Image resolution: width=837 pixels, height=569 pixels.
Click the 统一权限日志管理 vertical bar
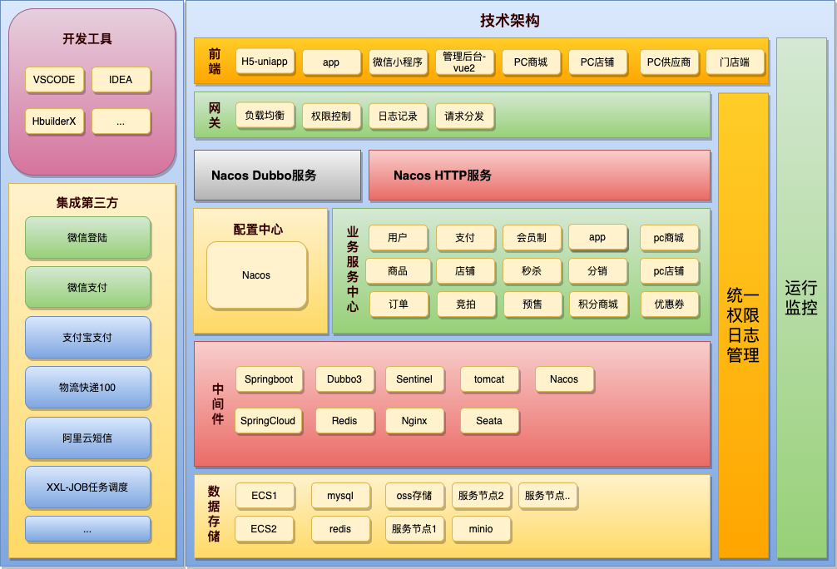click(x=743, y=325)
